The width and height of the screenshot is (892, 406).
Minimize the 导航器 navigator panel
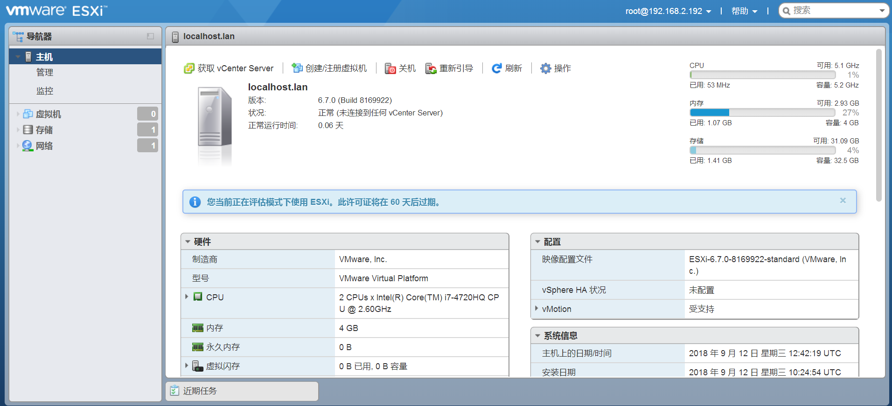point(150,36)
